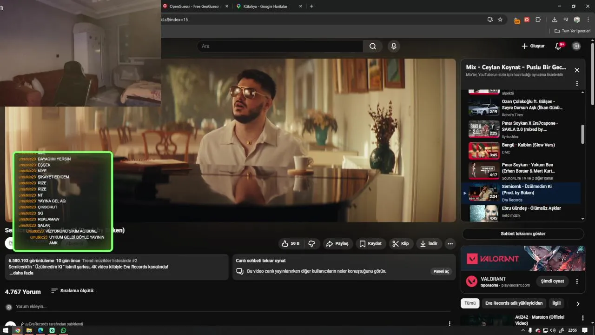
Task: Open the green streaming app taskbar icon
Action: [x=52, y=330]
